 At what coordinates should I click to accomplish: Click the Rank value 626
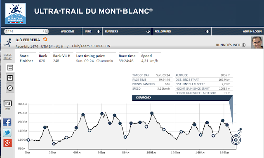click(42, 61)
